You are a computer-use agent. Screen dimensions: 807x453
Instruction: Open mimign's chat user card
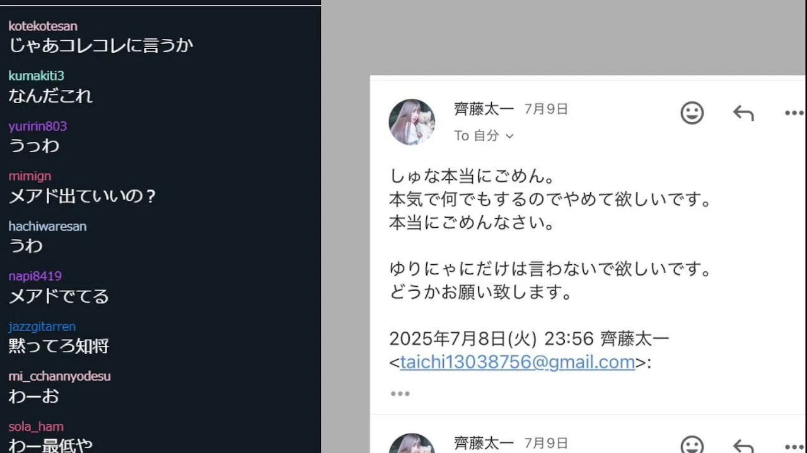point(30,176)
